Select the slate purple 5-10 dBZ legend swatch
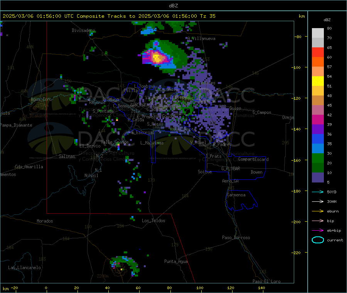Screen dimensions: 347x293 (318, 177)
